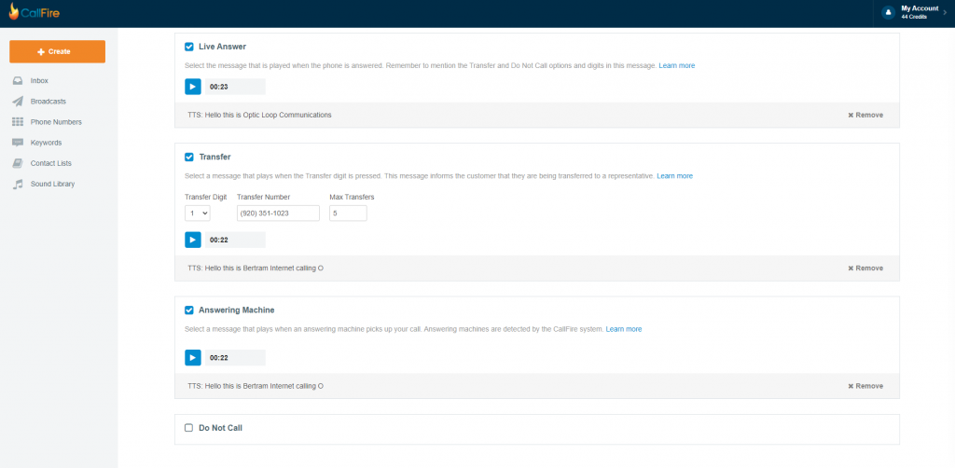Click the Keywords chat bubble icon
The image size is (955, 468).
tap(18, 143)
